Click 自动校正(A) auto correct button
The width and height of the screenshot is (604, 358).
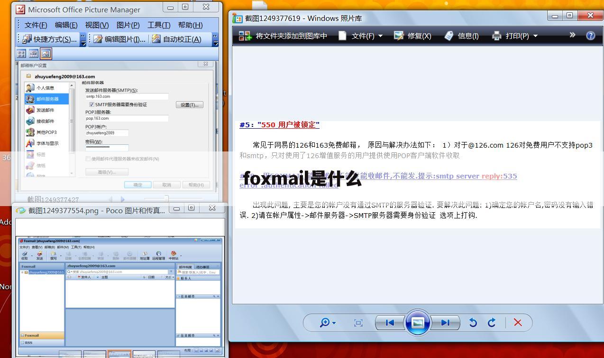tap(176, 39)
